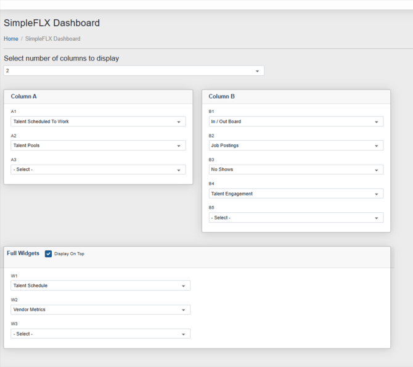Open the number of columns dropdown
This screenshot has height=367, width=413.
(x=134, y=71)
